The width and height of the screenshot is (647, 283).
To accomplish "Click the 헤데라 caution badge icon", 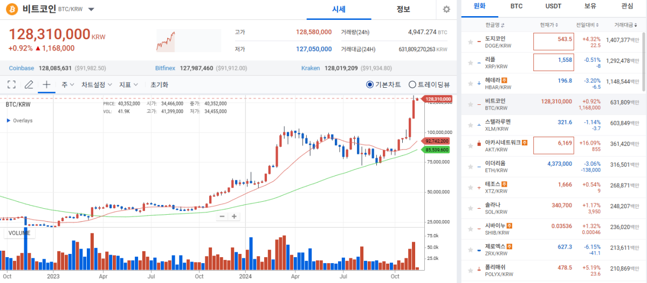I will 504,80.
